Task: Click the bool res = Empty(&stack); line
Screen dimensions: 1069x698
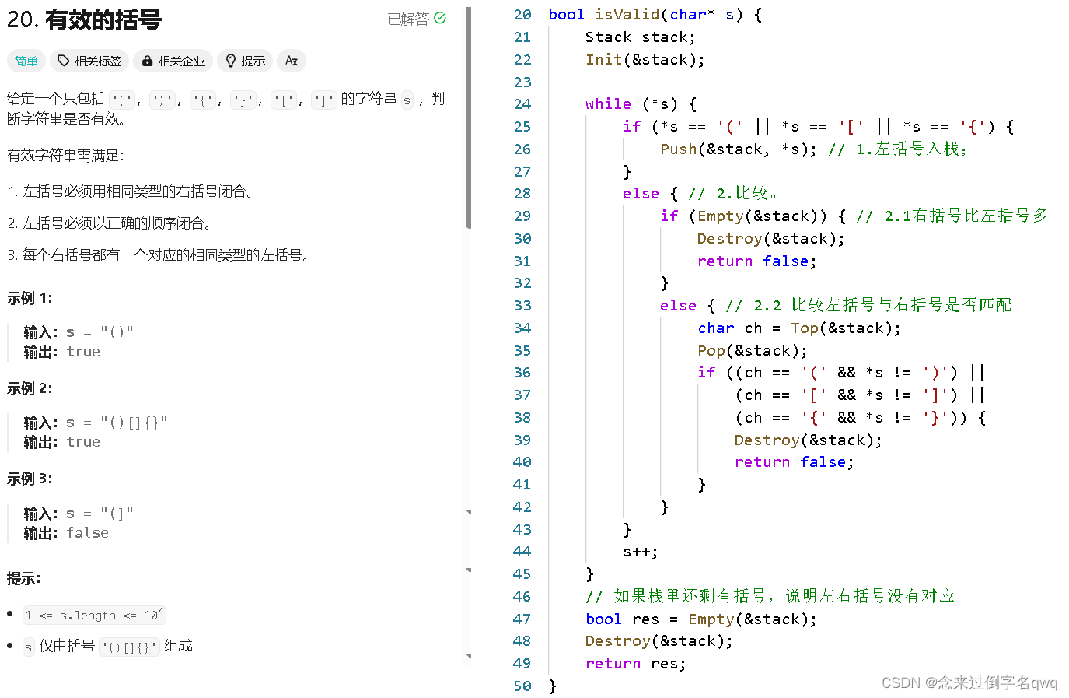Action: 701,619
